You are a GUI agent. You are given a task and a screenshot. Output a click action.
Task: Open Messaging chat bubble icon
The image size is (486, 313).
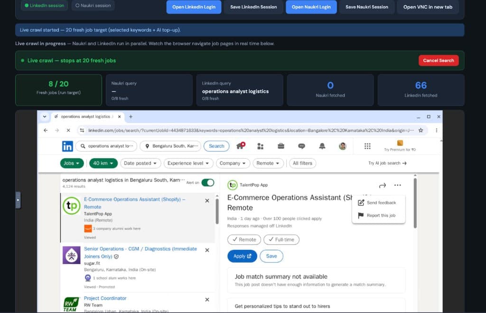301,146
